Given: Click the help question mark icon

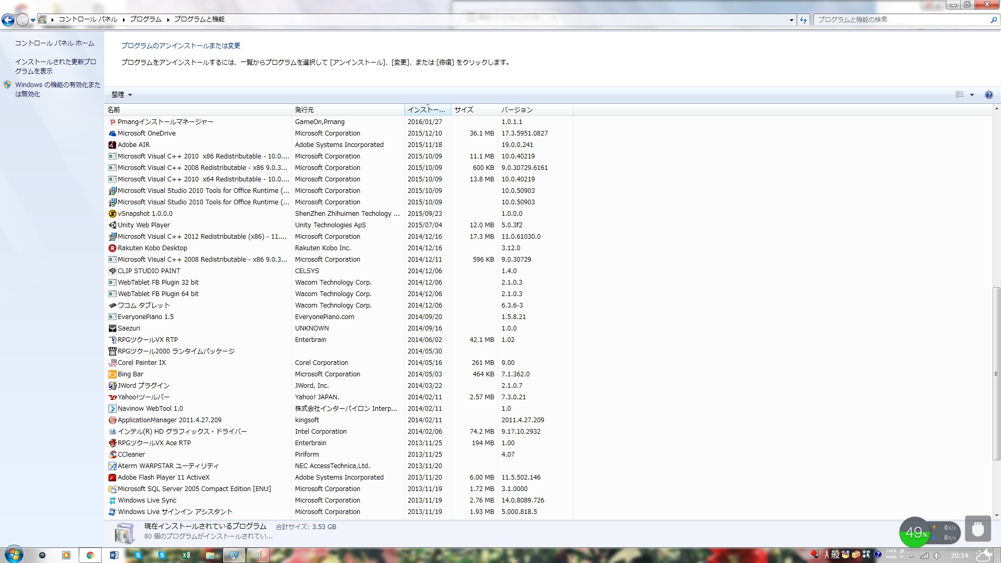Looking at the screenshot, I should point(988,95).
